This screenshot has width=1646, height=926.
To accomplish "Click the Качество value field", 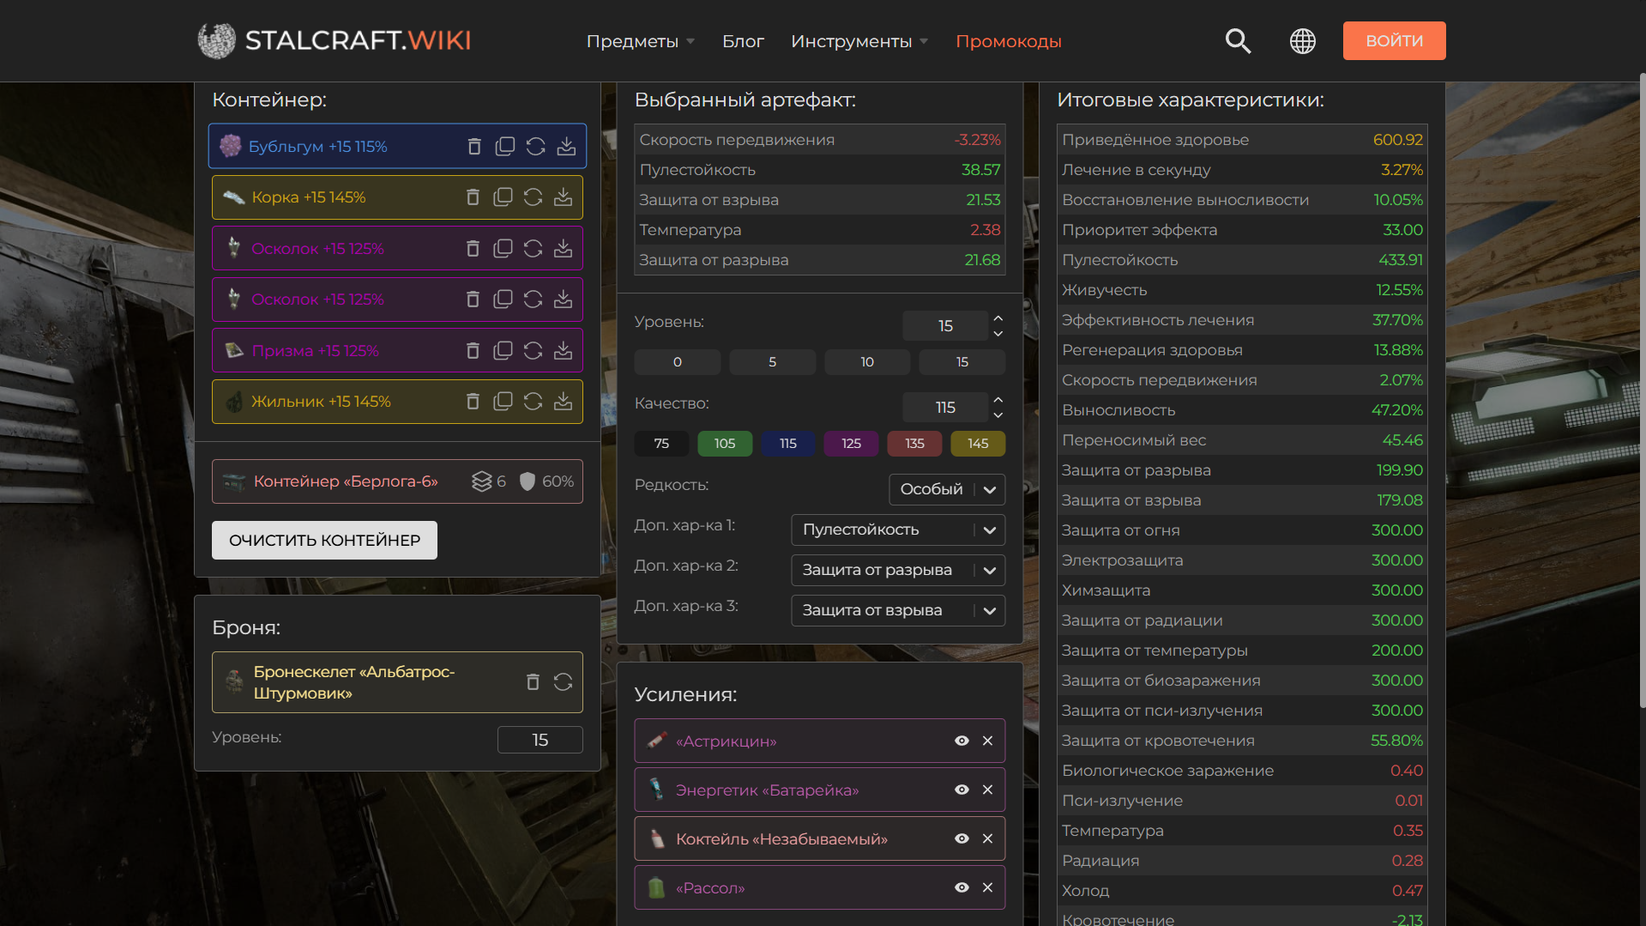I will coord(945,408).
